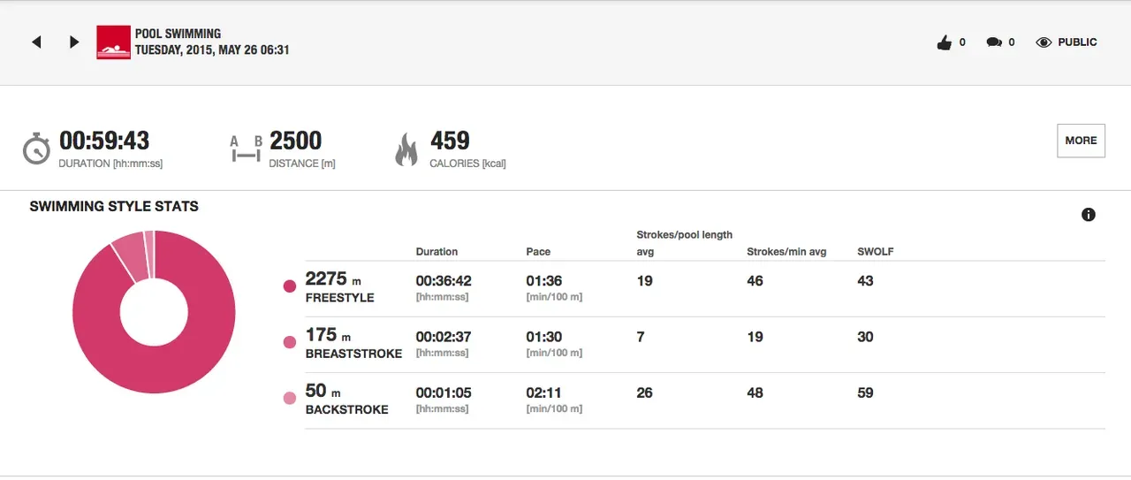Click the Pace column header

pyautogui.click(x=538, y=252)
